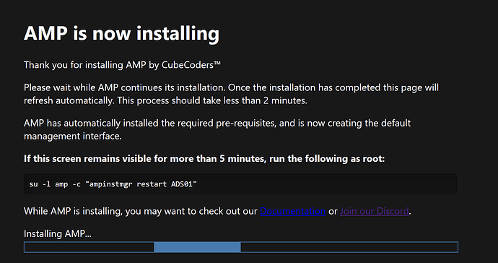The image size is (498, 263).
Task: Click the bold 'run the following as root' text
Action: point(327,158)
